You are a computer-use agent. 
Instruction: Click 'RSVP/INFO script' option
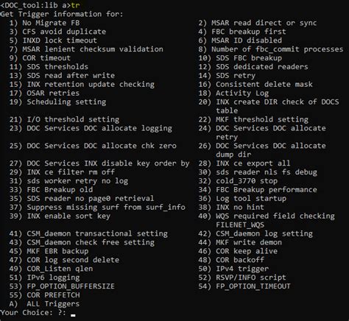251,278
